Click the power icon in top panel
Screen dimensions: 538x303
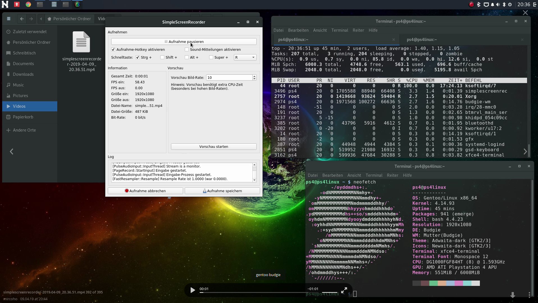[510, 4]
